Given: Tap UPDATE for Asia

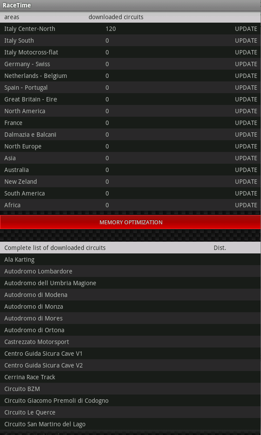Looking at the screenshot, I should 246,158.
